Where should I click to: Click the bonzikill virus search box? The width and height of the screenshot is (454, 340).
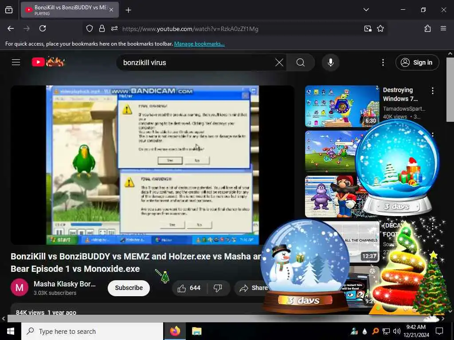click(197, 62)
